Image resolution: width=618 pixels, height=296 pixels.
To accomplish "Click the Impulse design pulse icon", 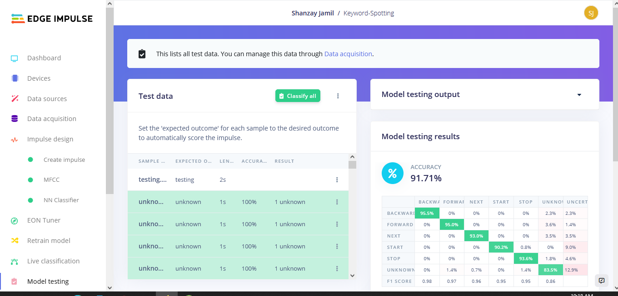I will (x=15, y=140).
